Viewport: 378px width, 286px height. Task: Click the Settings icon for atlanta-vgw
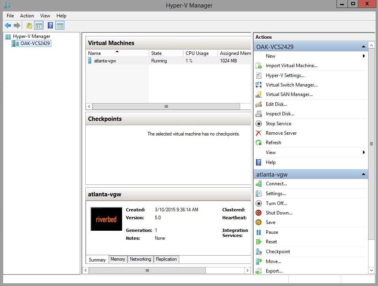pos(259,194)
